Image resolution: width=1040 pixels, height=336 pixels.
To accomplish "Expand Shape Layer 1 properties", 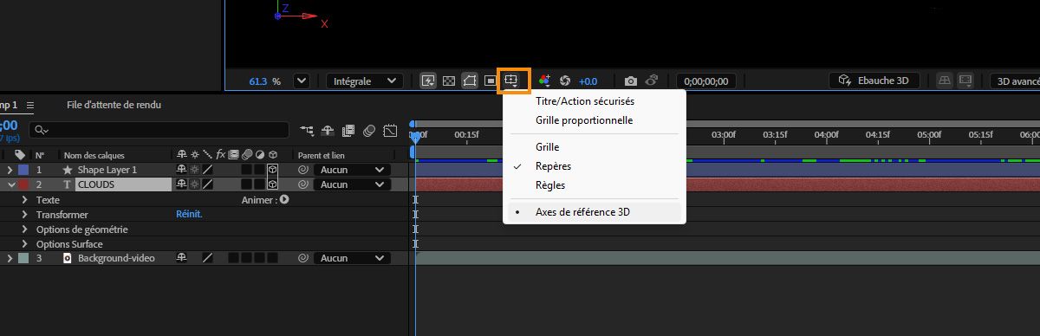I will pyautogui.click(x=10, y=170).
